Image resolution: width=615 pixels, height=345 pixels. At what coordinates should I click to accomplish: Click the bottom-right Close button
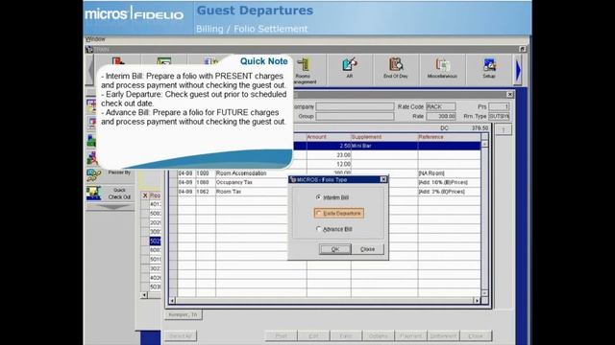476,336
